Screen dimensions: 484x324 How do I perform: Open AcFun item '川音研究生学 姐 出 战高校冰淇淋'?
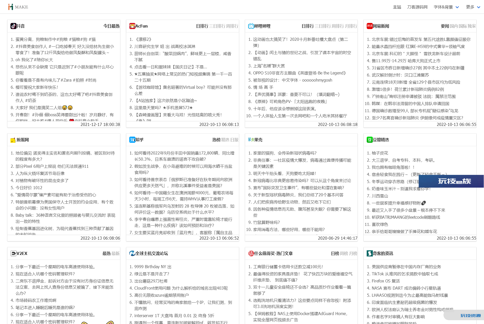click(x=165, y=46)
